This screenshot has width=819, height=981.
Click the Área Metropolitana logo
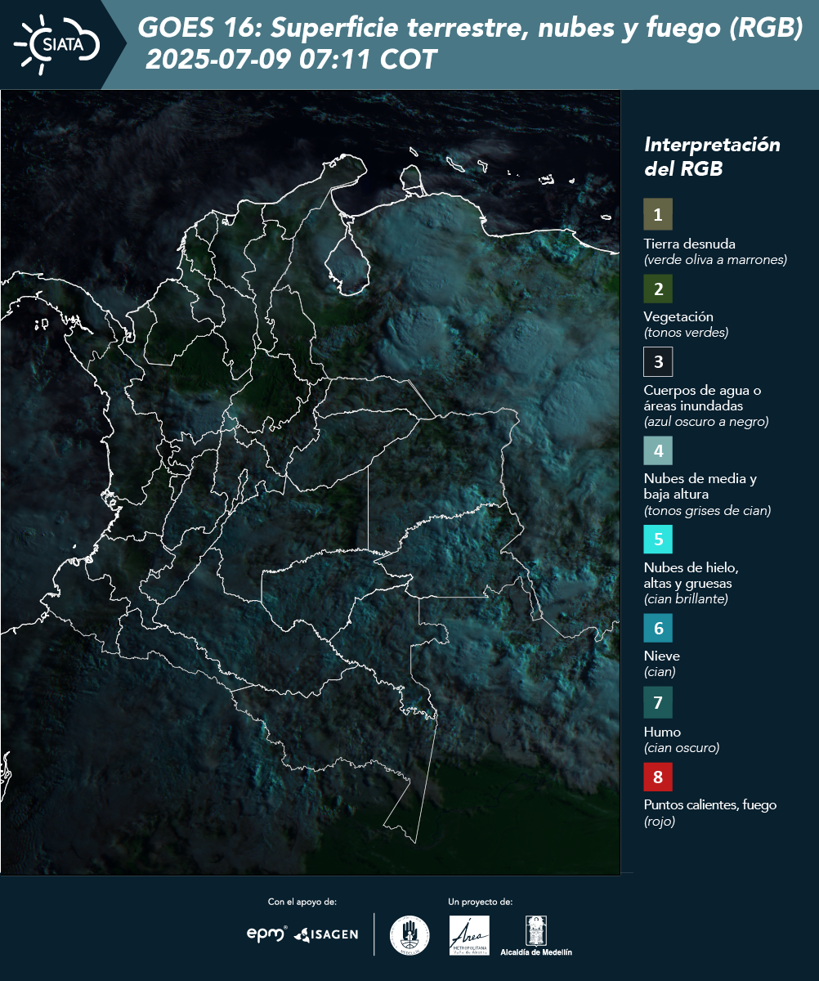(x=470, y=935)
